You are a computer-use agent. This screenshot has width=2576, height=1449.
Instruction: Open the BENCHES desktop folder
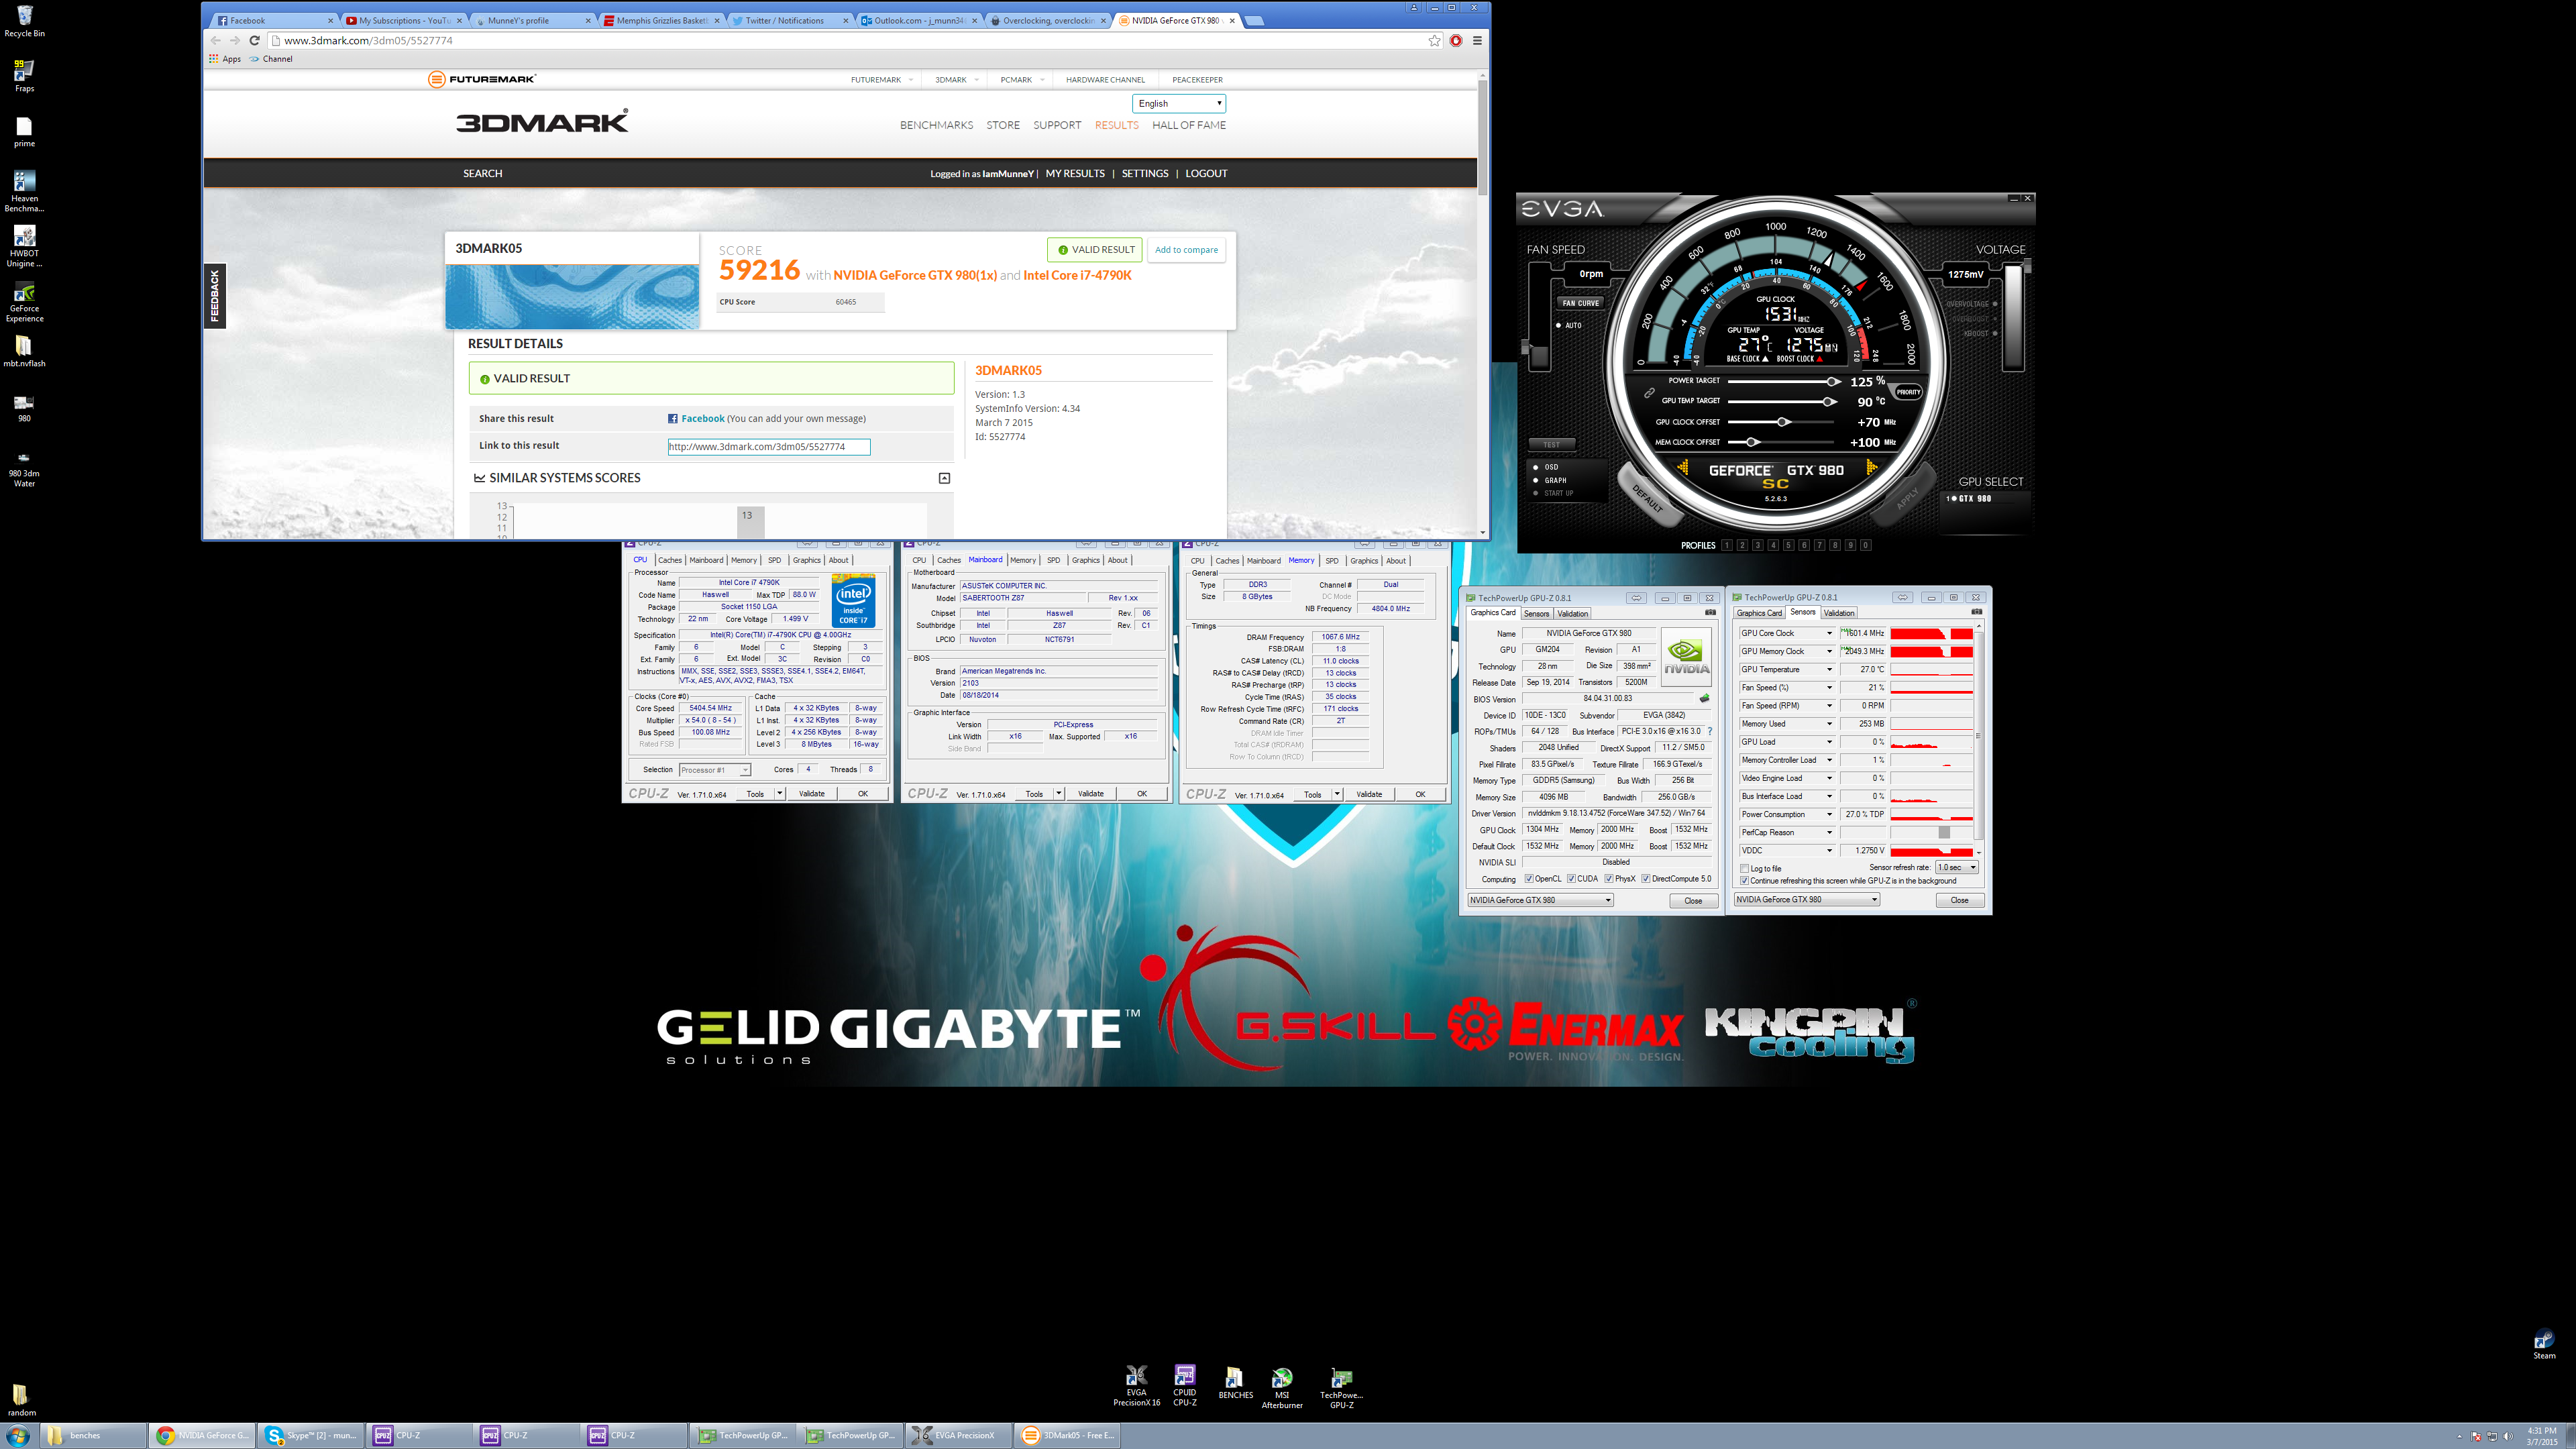(x=1235, y=1382)
